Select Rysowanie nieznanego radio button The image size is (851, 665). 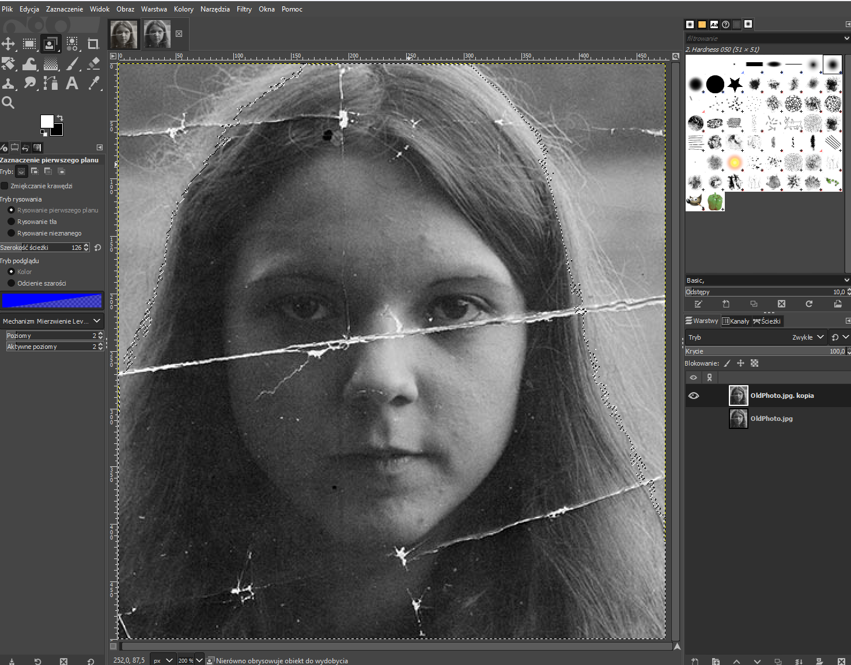click(11, 233)
